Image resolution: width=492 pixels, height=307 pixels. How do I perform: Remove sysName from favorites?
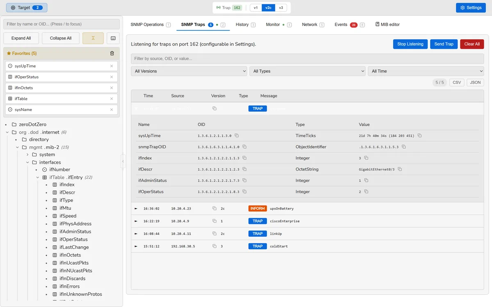click(112, 110)
